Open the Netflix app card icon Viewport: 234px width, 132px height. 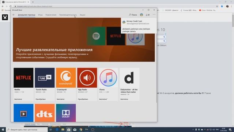click(23, 78)
